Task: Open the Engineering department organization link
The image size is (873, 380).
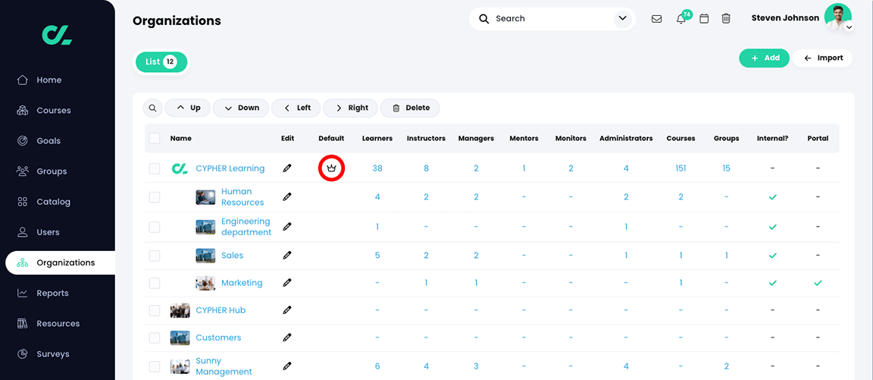Action: (246, 227)
